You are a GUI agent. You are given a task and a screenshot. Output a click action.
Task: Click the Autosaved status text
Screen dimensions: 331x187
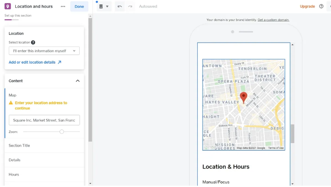[148, 7]
